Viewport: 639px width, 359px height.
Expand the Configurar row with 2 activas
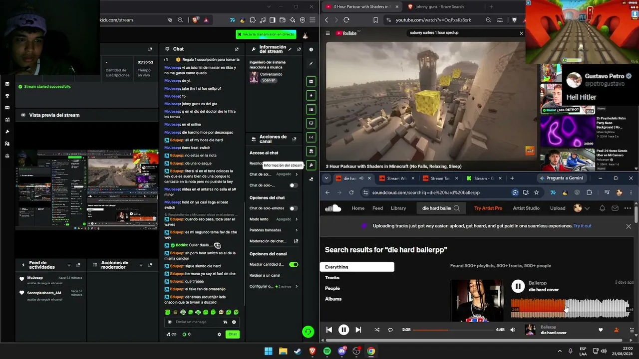click(x=274, y=287)
